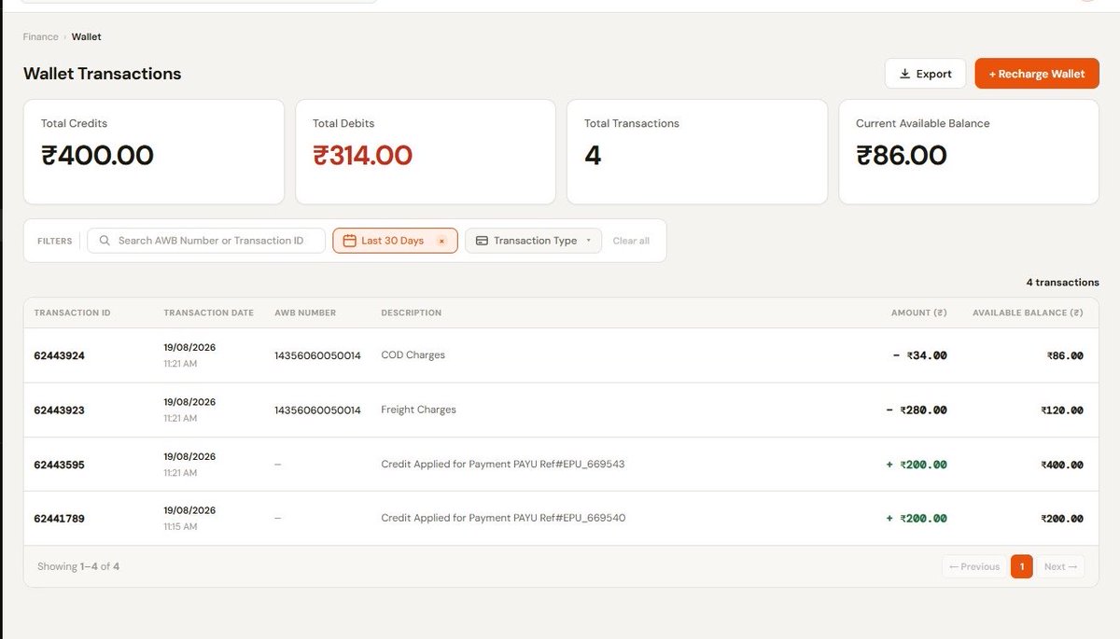The image size is (1120, 639).
Task: Click the Total Credits card
Action: [154, 152]
